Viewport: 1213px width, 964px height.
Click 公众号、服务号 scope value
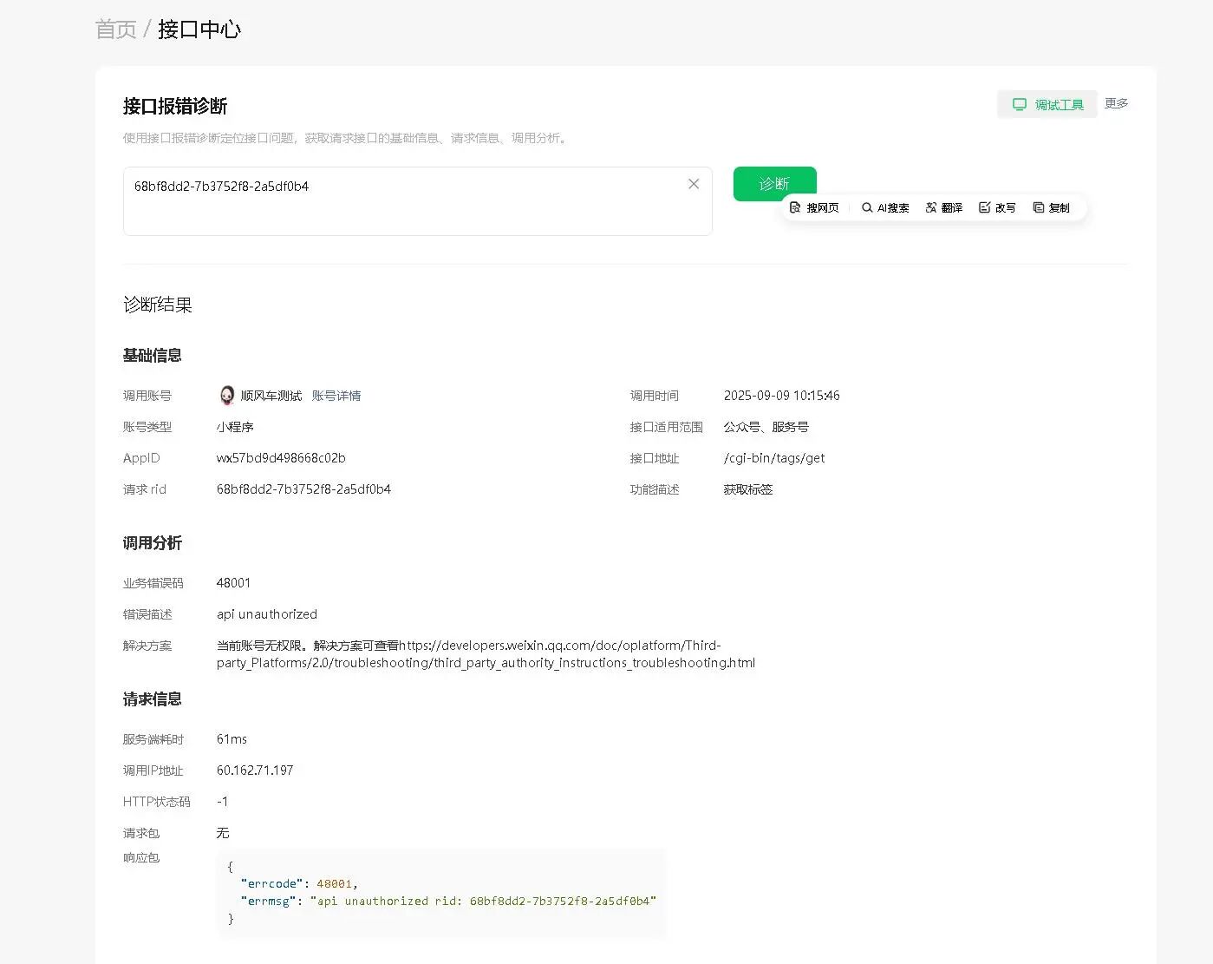(x=766, y=427)
